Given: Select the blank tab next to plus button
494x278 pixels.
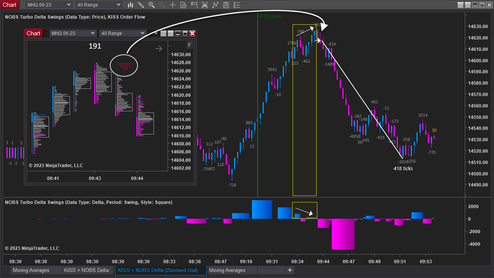Looking at the screenshot, I should coord(271,270).
